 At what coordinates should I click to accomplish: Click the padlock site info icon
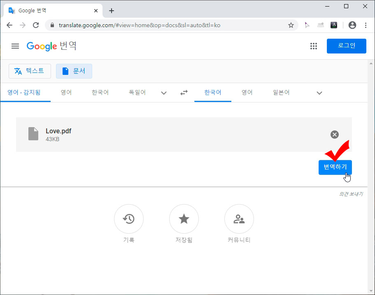pyautogui.click(x=52, y=25)
